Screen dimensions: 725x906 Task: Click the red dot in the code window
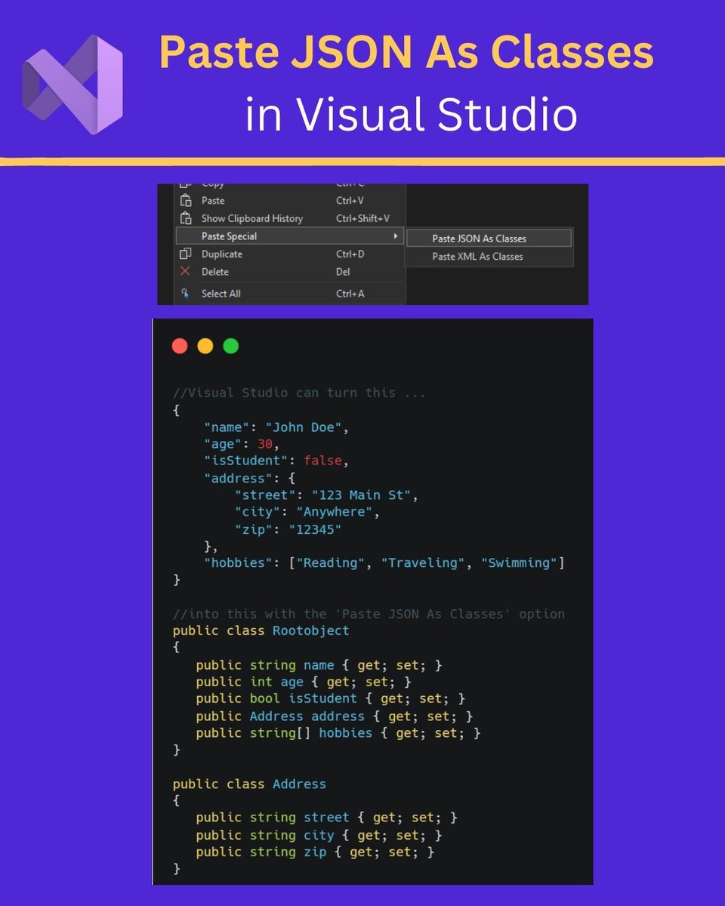coord(180,346)
